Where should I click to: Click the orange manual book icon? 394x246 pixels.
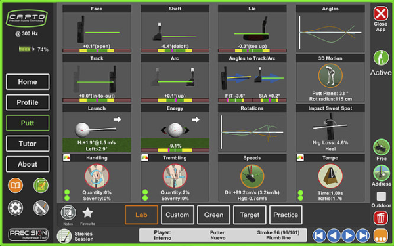point(15,185)
